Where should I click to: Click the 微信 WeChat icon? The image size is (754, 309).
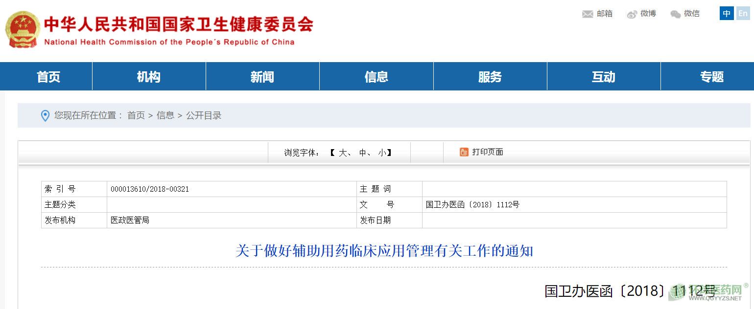pyautogui.click(x=676, y=14)
